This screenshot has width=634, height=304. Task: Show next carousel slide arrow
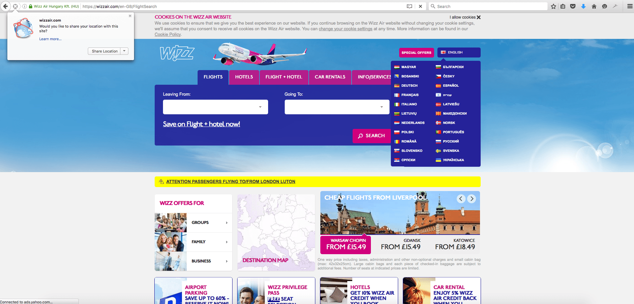[471, 199]
